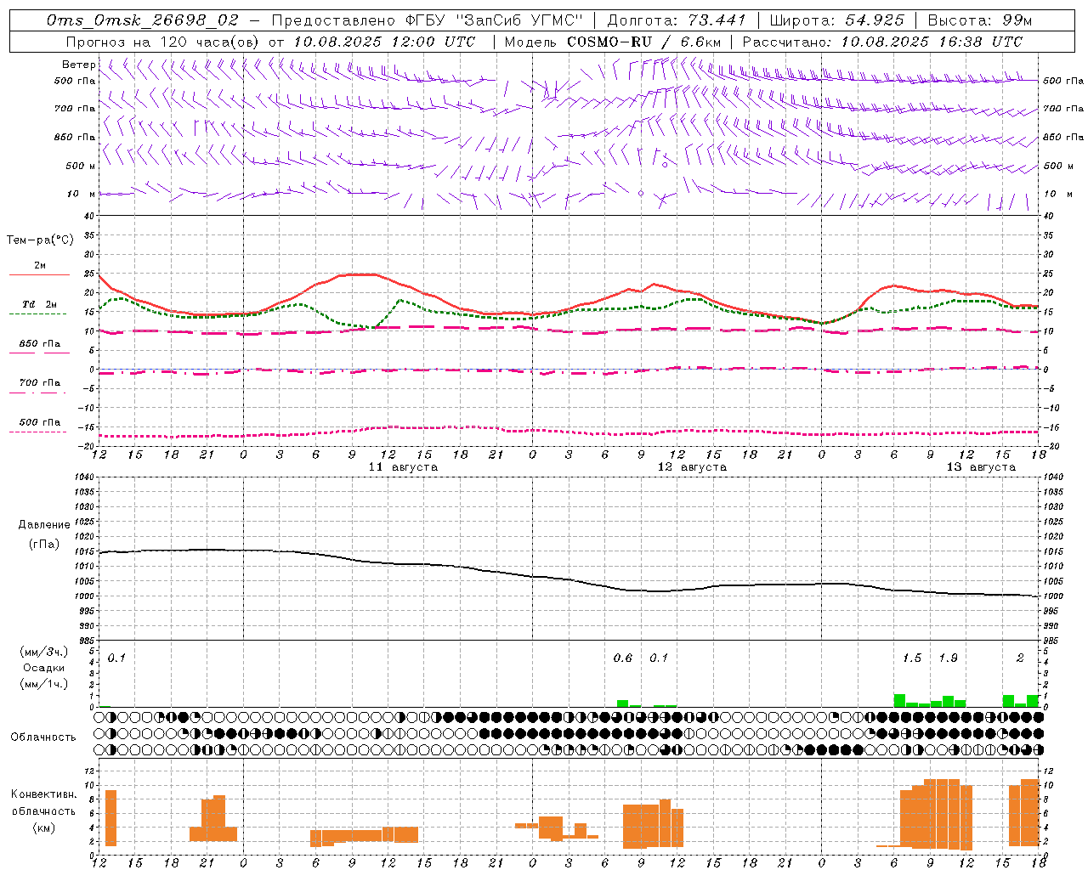The width and height of the screenshot is (1088, 870).
Task: Click the Td 2м legend entry
Action: [x=40, y=304]
